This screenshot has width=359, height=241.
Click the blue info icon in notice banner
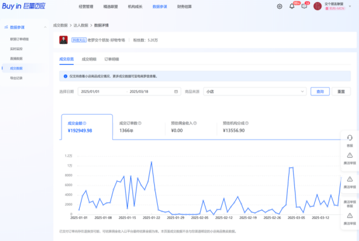coord(65,76)
